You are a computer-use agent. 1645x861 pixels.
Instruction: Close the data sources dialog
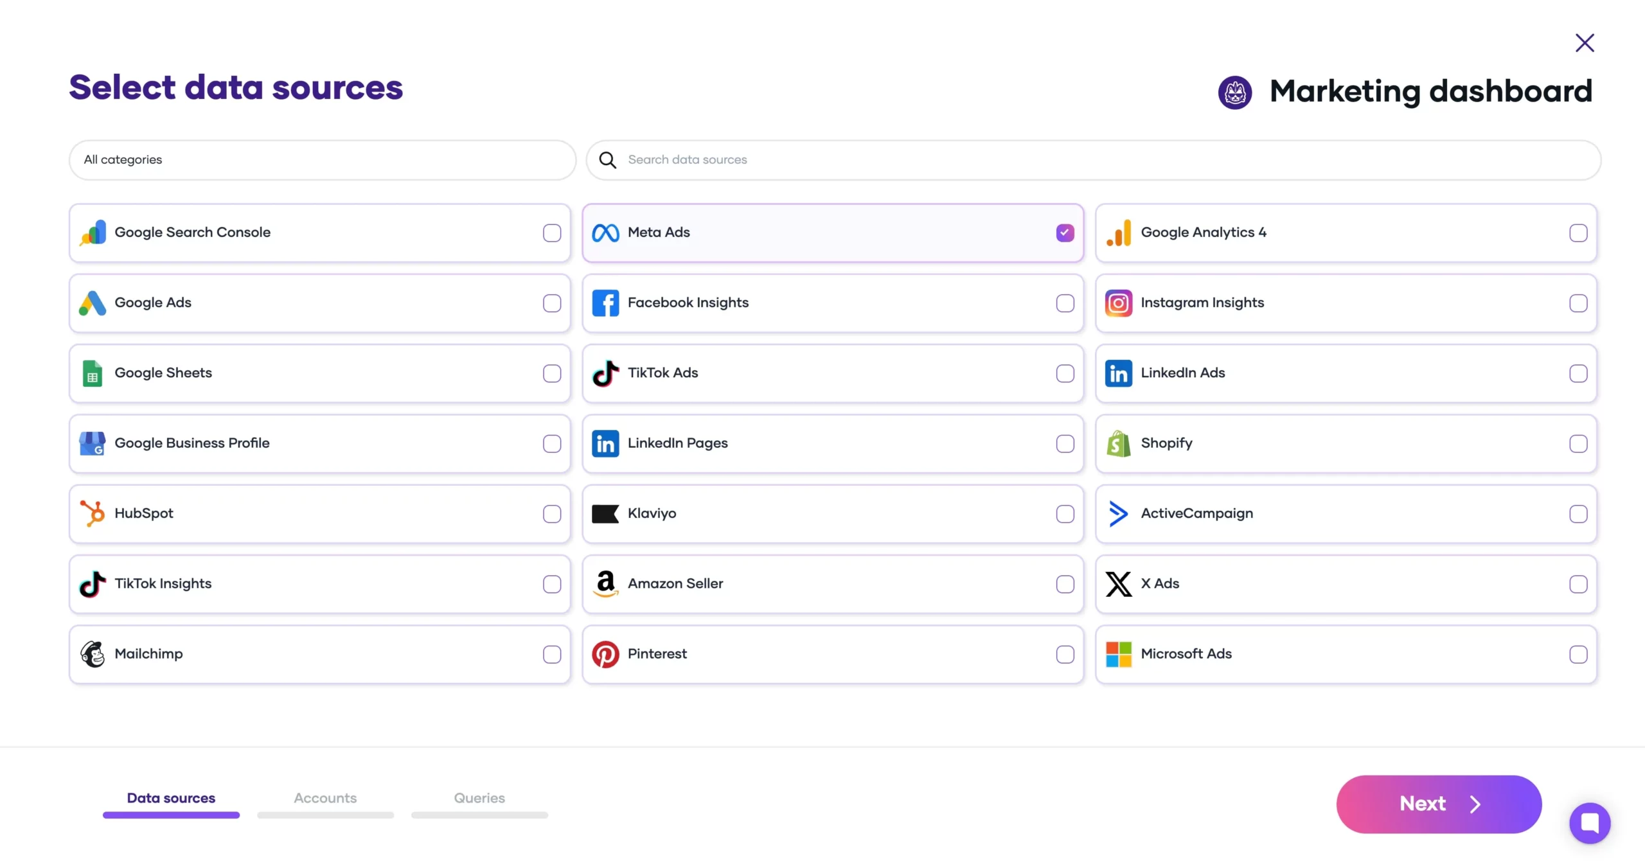click(1585, 43)
